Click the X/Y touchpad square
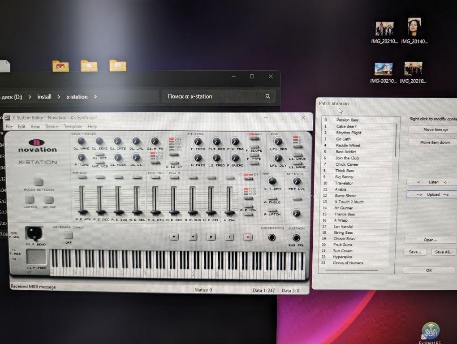 pyautogui.click(x=36, y=257)
